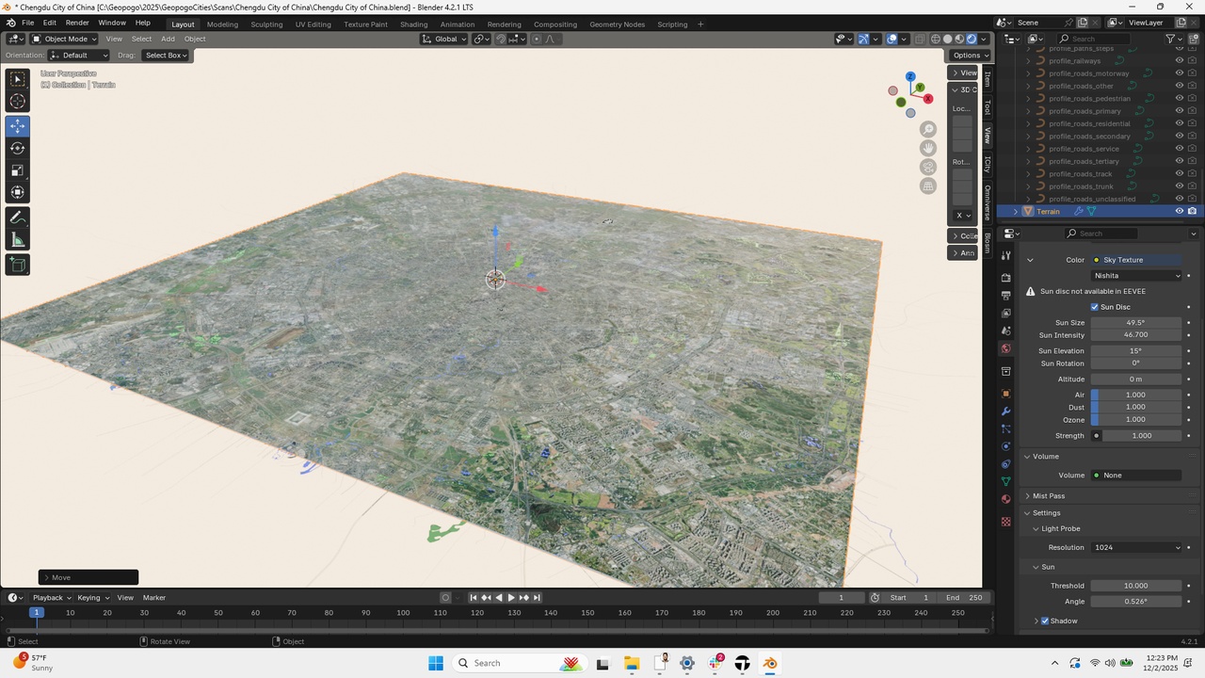Switch to the Shading workspace tab
The image size is (1205, 678).
[413, 24]
